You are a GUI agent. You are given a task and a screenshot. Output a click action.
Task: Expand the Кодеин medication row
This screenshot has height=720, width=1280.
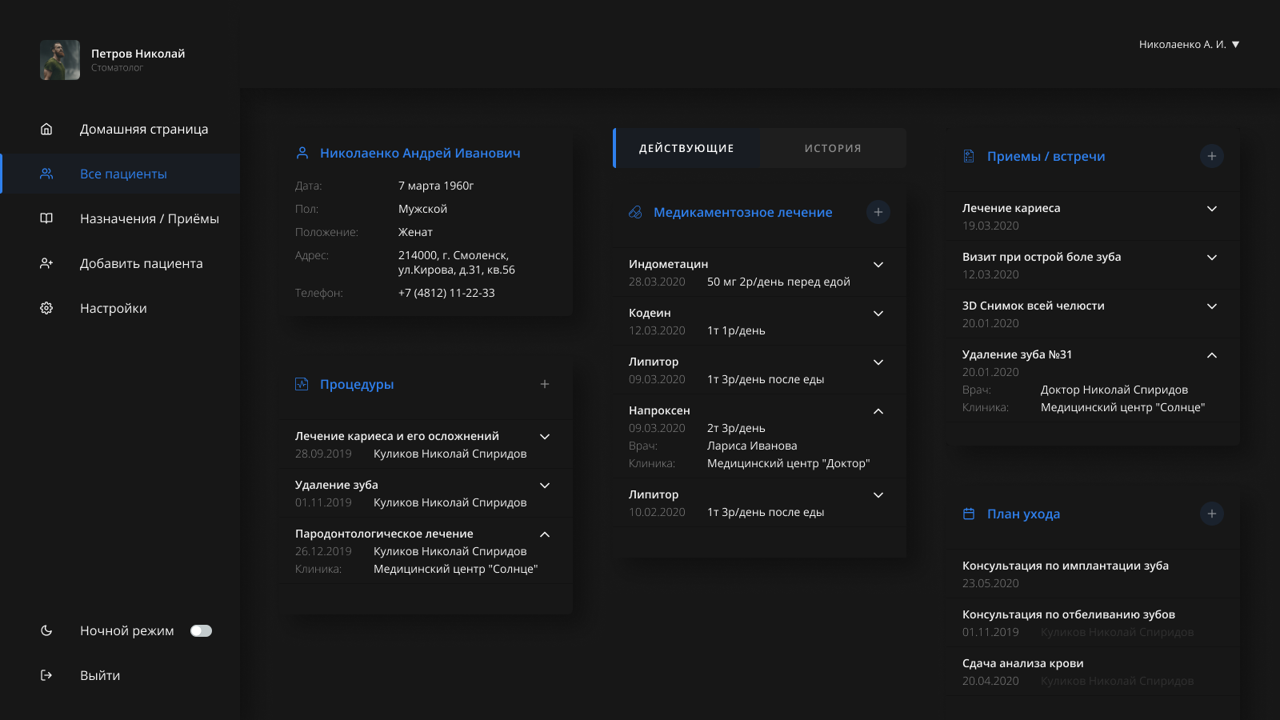pyautogui.click(x=878, y=314)
